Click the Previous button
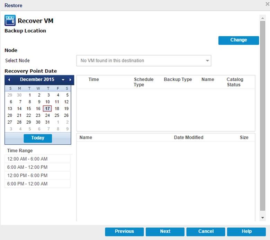270x240 pixels. [124, 232]
